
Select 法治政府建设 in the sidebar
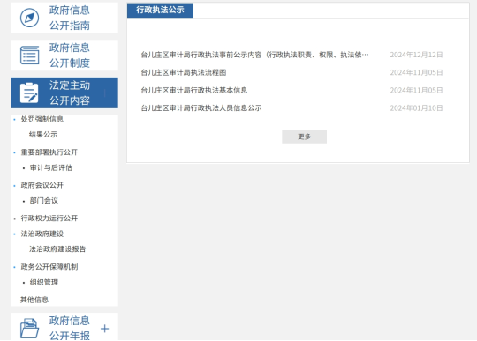coord(42,234)
